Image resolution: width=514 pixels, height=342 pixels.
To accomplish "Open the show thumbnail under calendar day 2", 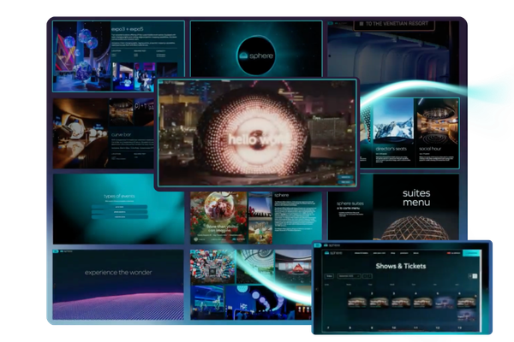I will [x=379, y=303].
